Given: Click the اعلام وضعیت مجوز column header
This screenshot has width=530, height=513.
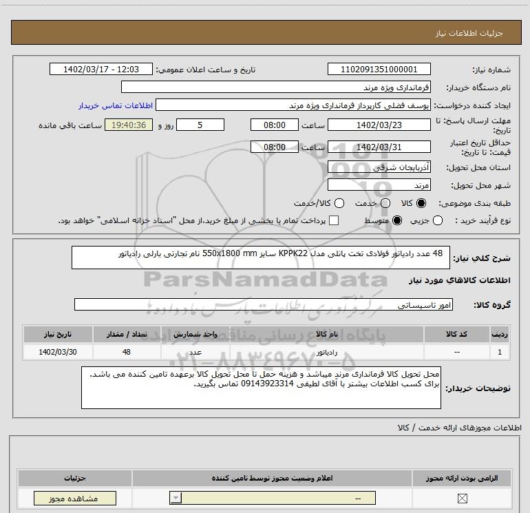Looking at the screenshot, I should click(x=272, y=478).
